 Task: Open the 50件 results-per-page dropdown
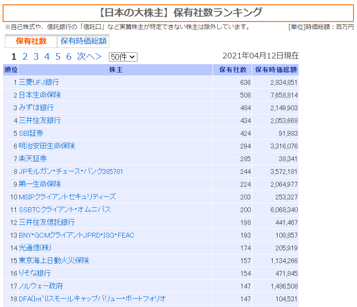coord(123,57)
